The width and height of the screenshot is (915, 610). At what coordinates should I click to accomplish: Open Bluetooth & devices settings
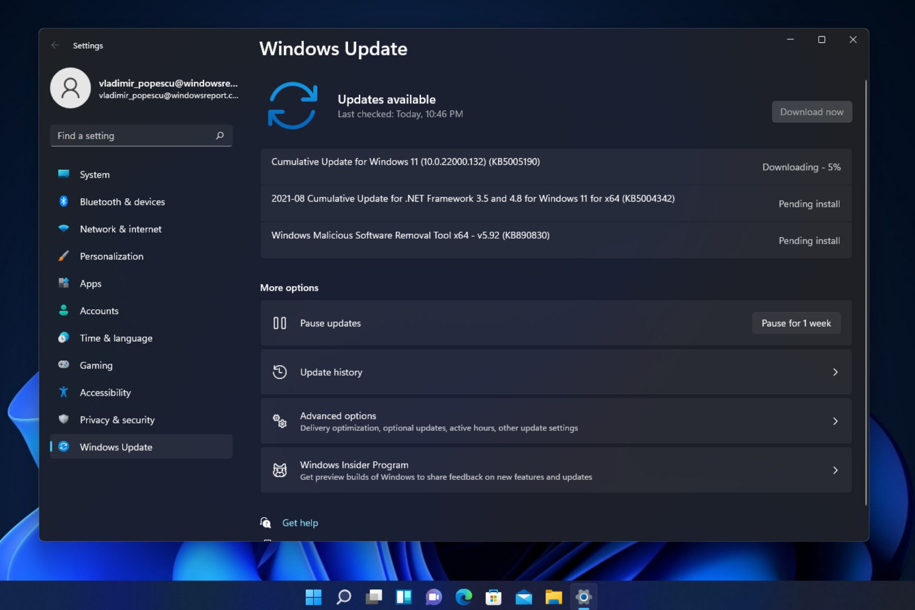[x=141, y=202]
